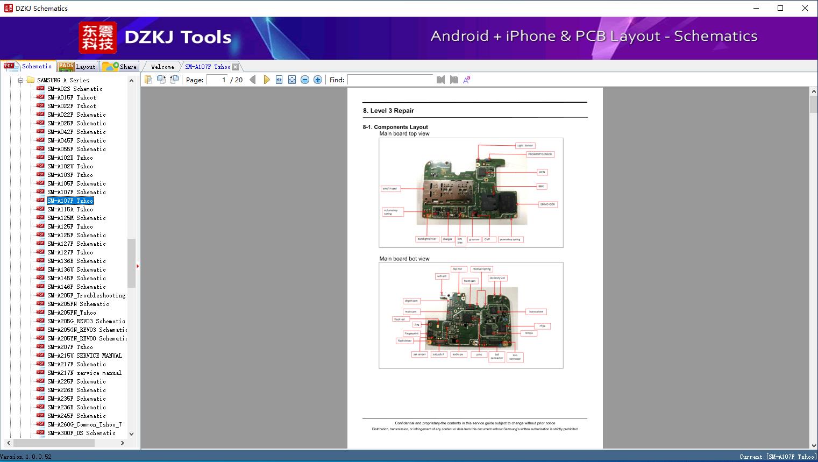This screenshot has height=462, width=818.
Task: Click the tree panel scroll up arrow
Action: tap(131, 80)
